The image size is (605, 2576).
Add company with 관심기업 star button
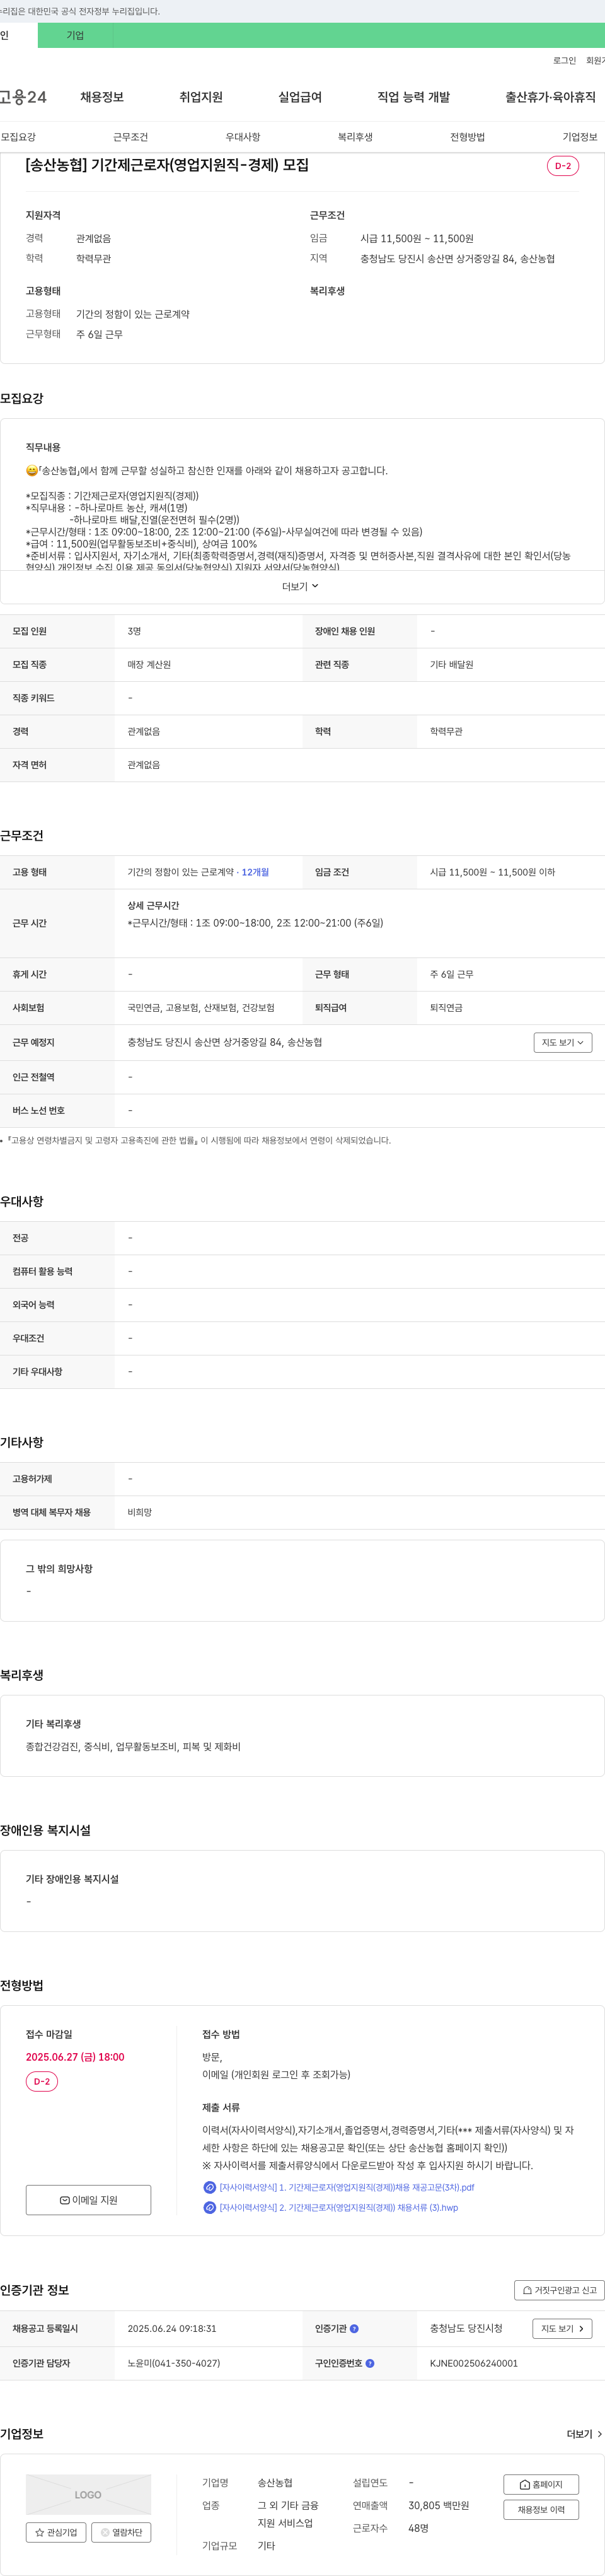(x=55, y=2533)
